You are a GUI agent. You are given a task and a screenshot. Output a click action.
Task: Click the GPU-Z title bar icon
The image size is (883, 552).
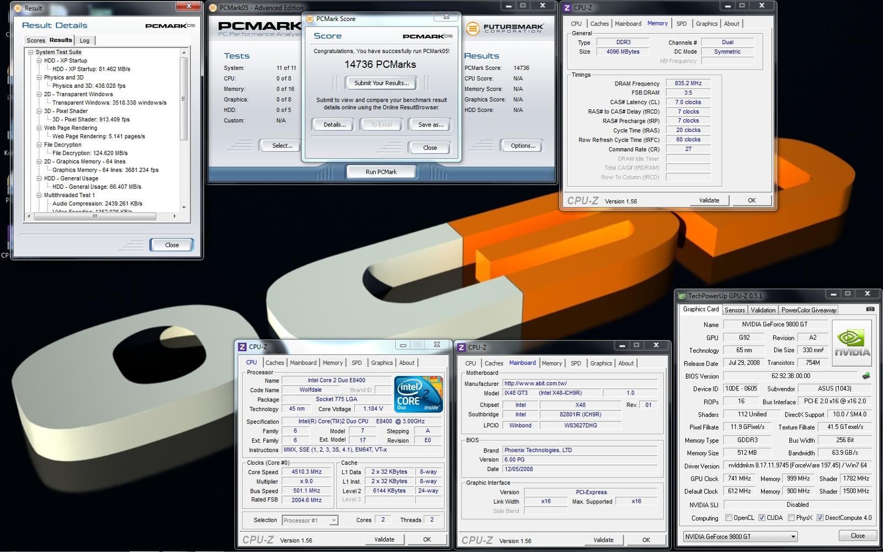point(682,296)
